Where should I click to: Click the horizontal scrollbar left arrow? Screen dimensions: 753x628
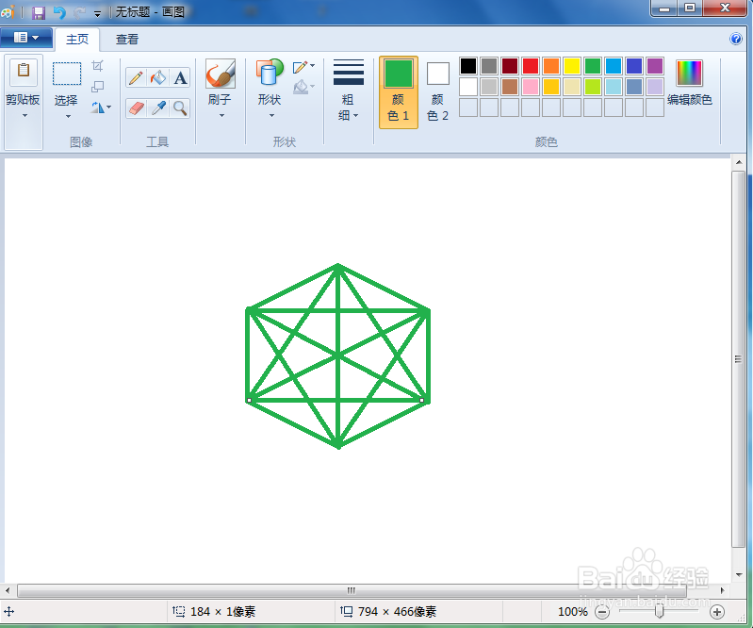(8, 590)
